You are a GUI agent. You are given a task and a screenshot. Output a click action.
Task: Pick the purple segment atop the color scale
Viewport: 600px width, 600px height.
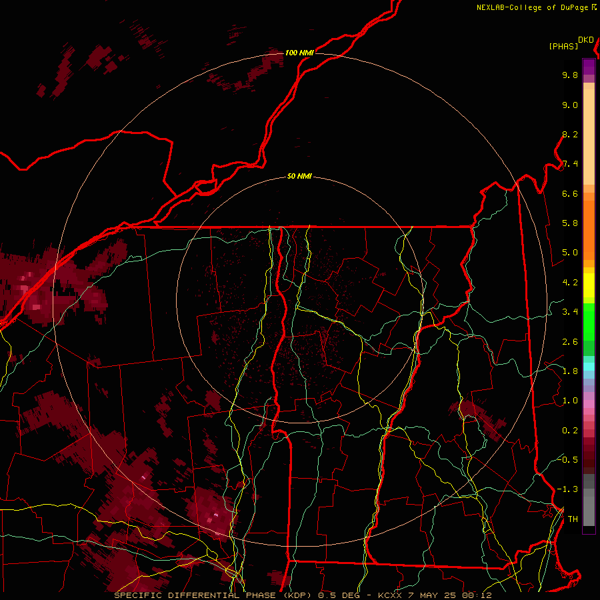pyautogui.click(x=589, y=67)
